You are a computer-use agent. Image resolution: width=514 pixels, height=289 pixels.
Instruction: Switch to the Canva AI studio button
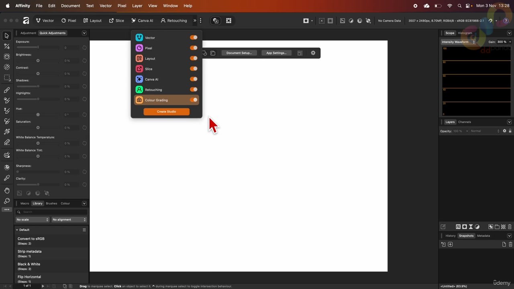point(142,20)
